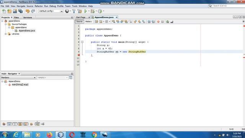Toggle Show Inner Classes in Navigator
The height and width of the screenshot is (138, 245).
coord(26,124)
